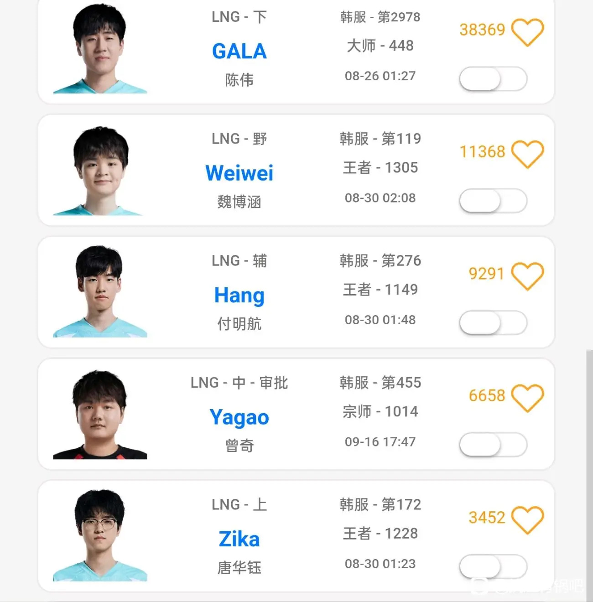Screen dimensions: 593x602
Task: Favorite Hang using the heart icon
Action: (x=527, y=276)
